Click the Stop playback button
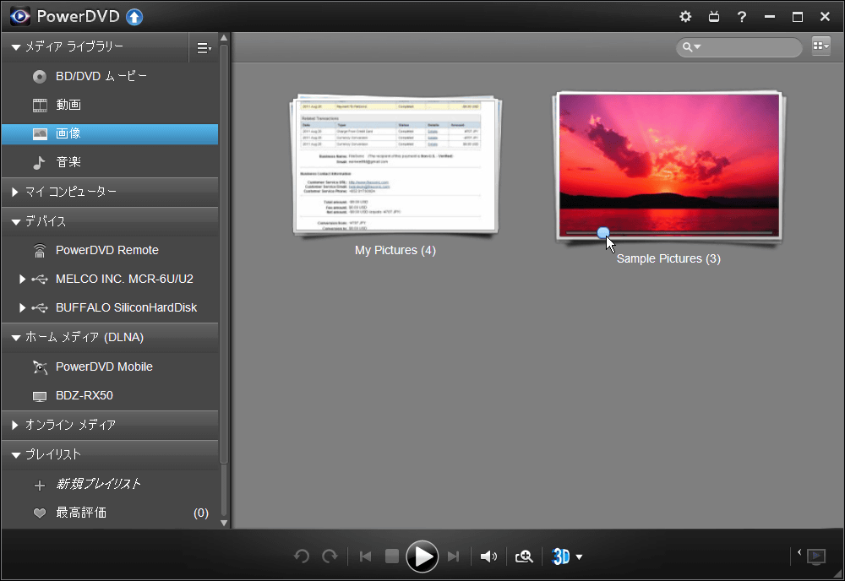 [391, 557]
